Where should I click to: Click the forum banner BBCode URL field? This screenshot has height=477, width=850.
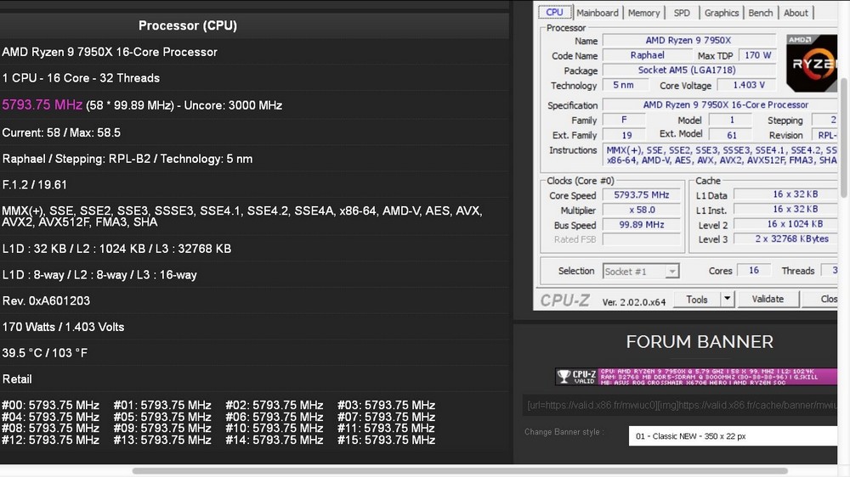680,405
